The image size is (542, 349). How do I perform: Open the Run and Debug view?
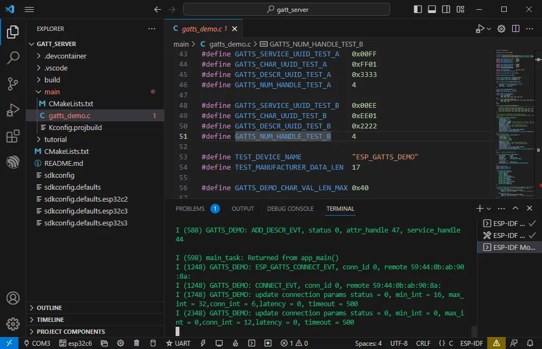(12, 110)
